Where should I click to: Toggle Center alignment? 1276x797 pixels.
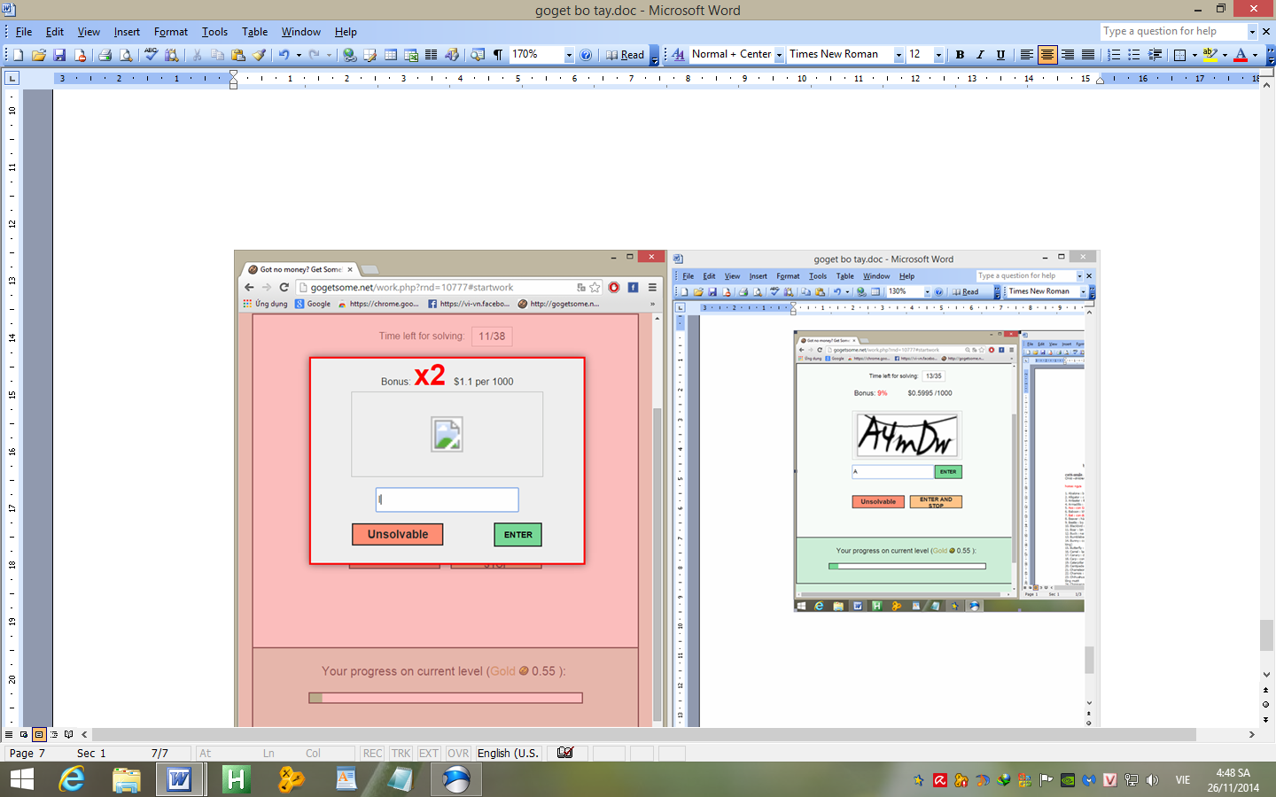tap(1047, 55)
